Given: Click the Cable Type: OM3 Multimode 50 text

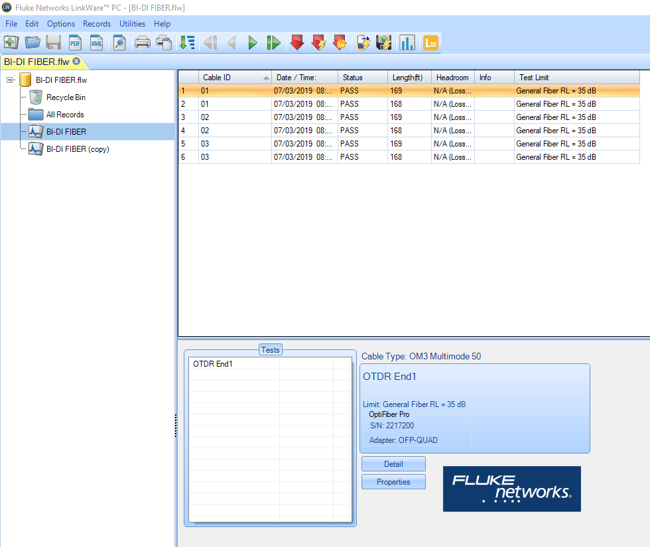Looking at the screenshot, I should (421, 357).
